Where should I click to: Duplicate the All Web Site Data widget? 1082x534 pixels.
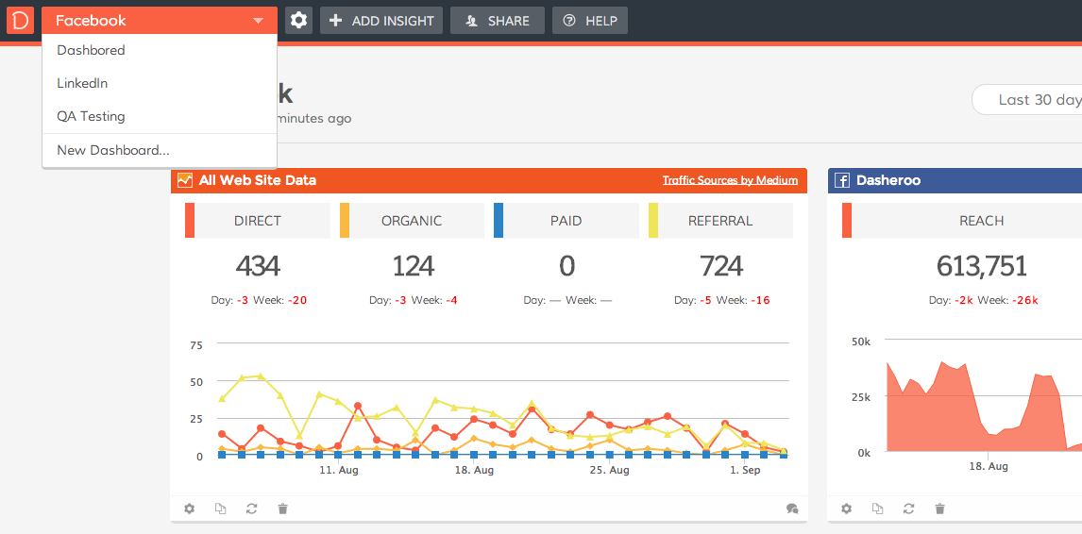[x=220, y=509]
